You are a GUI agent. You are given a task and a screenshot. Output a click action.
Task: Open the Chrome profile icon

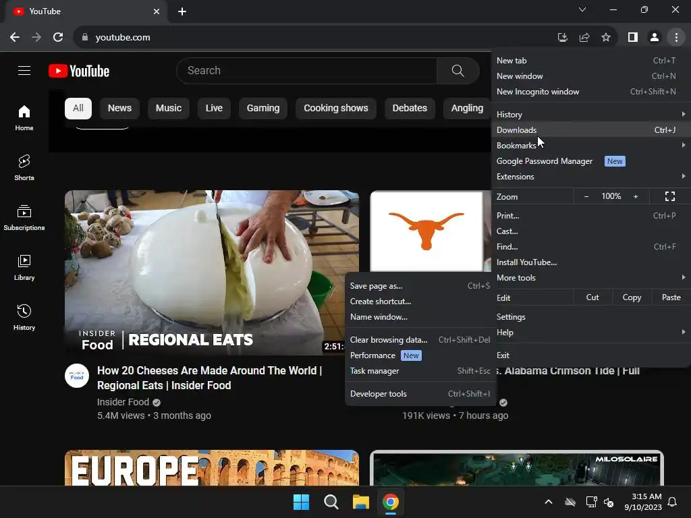pyautogui.click(x=655, y=38)
